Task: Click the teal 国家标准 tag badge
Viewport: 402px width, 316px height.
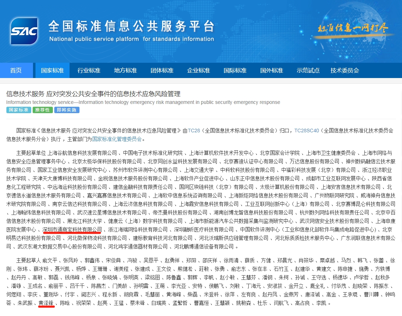Action: click(x=18, y=110)
